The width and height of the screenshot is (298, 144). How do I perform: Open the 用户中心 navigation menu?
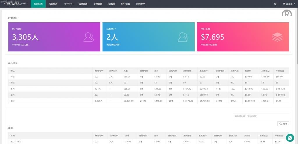(x=68, y=4)
